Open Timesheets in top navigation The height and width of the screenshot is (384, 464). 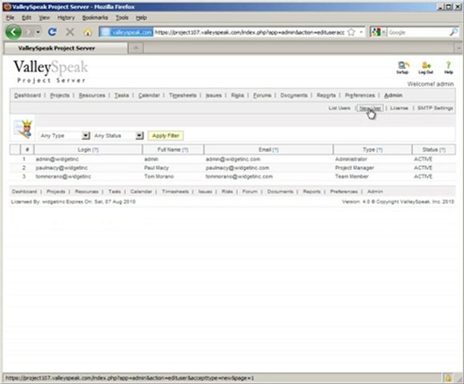(x=182, y=95)
